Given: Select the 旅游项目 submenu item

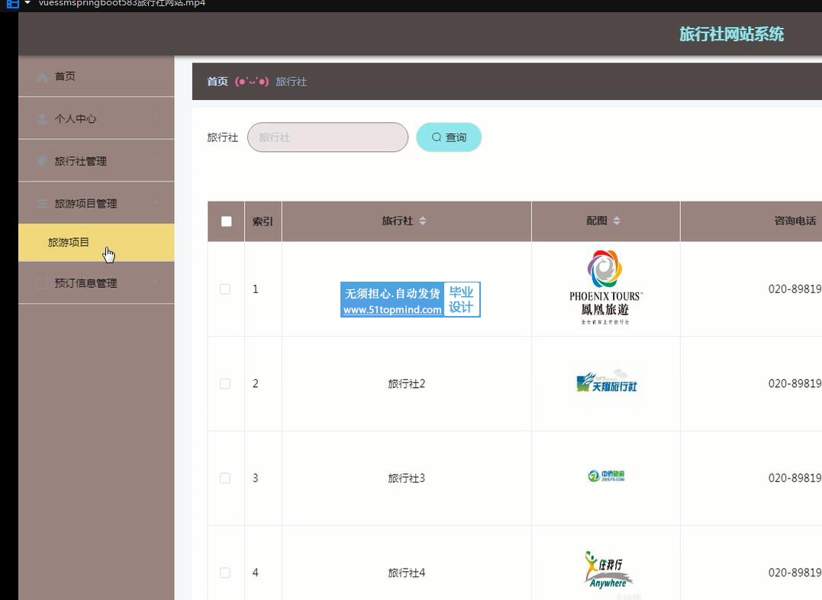Looking at the screenshot, I should point(96,242).
